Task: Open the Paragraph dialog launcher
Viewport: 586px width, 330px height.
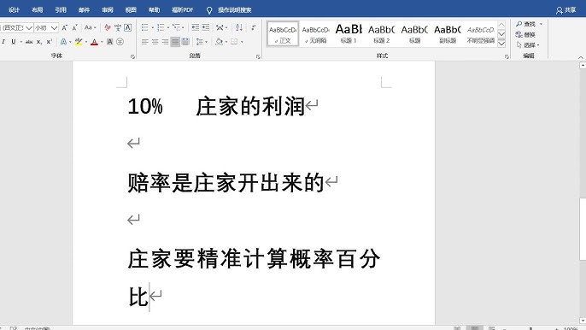Action: [258, 57]
